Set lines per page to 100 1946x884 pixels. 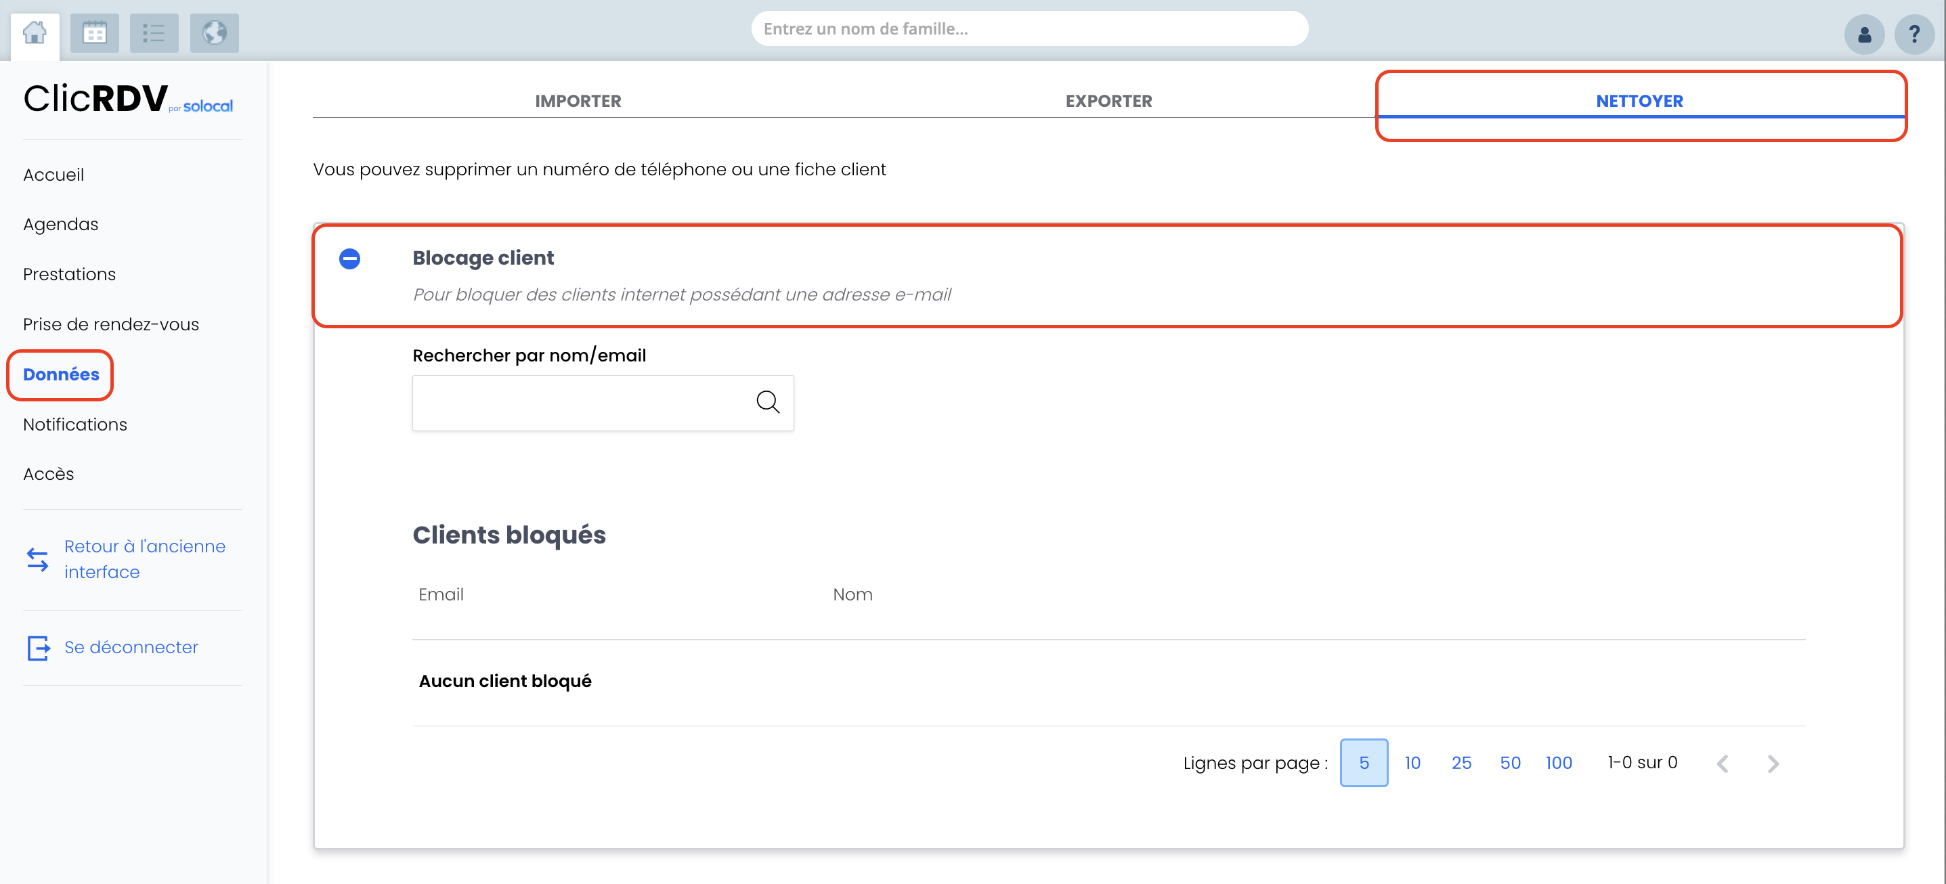pyautogui.click(x=1559, y=764)
